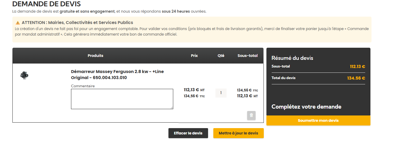The height and width of the screenshot is (150, 395).
Task: Click the warning triangle icon in the ATTENTION notice
Action: click(18, 23)
